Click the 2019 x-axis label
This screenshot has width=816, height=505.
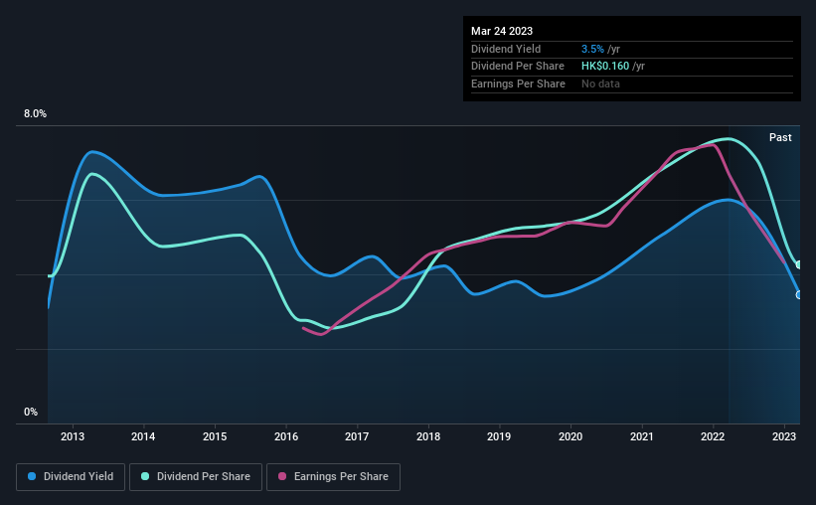click(499, 436)
